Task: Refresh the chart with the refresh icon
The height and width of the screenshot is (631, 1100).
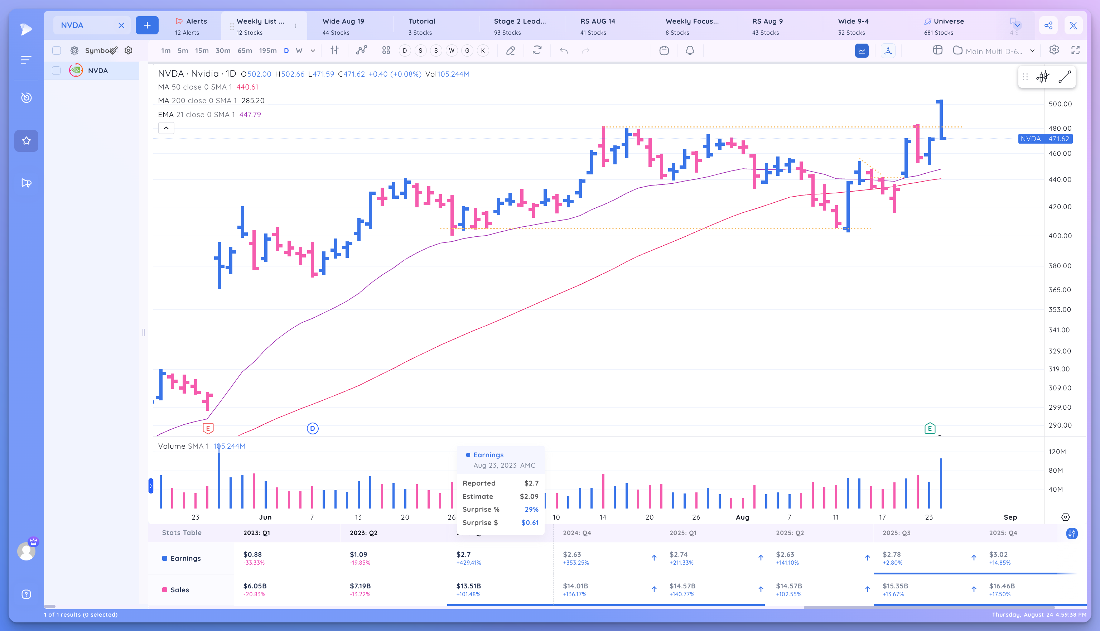Action: click(537, 51)
